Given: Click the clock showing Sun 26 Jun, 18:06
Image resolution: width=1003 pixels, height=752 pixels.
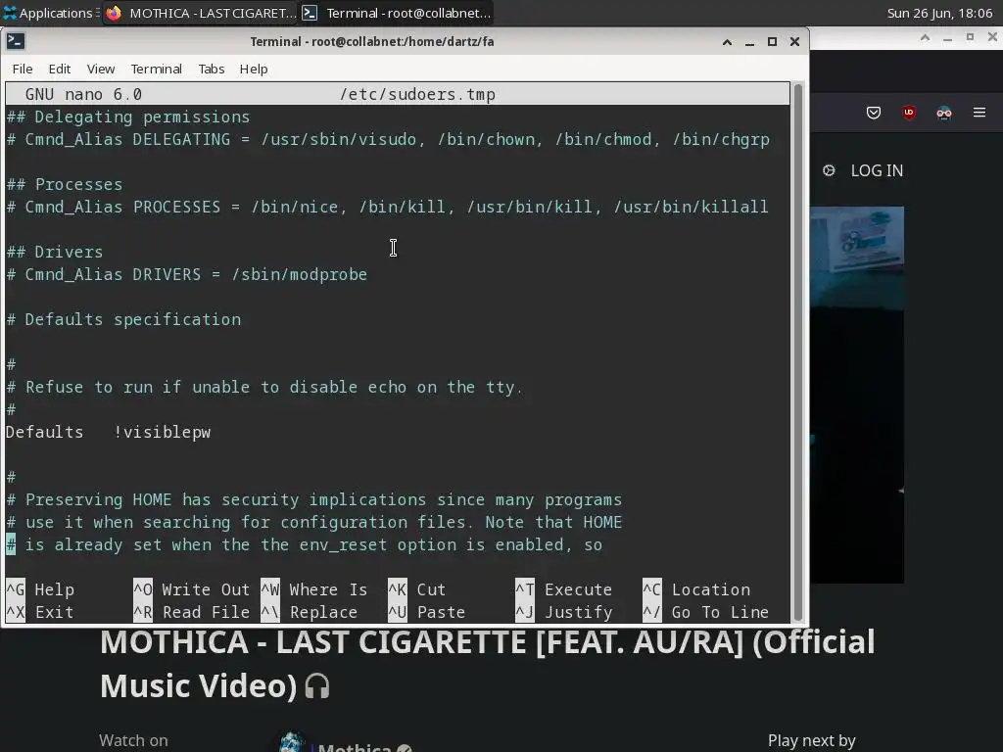Looking at the screenshot, I should click(x=939, y=13).
